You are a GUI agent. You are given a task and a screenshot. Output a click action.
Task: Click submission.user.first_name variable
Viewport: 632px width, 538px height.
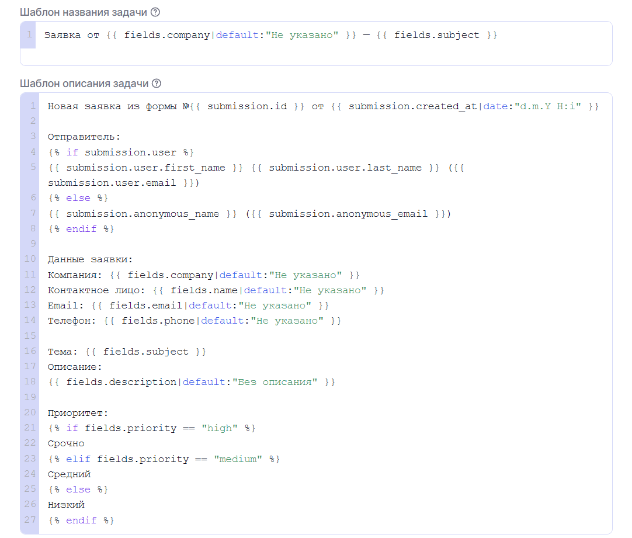pyautogui.click(x=145, y=168)
